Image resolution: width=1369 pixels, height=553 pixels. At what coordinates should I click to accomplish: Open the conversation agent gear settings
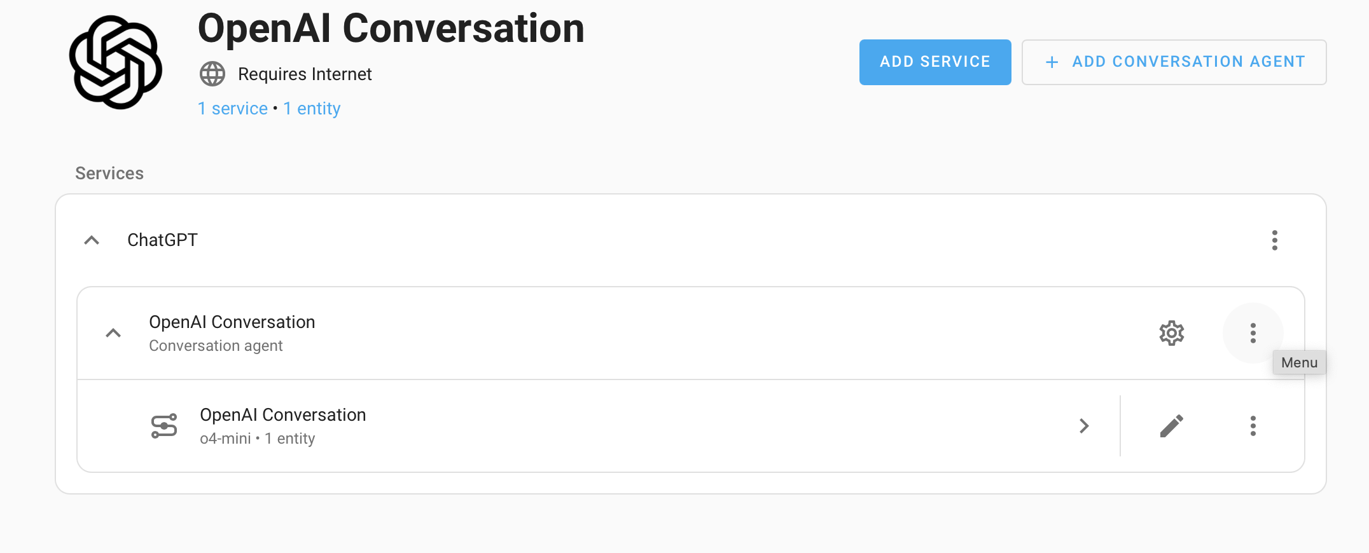point(1171,333)
